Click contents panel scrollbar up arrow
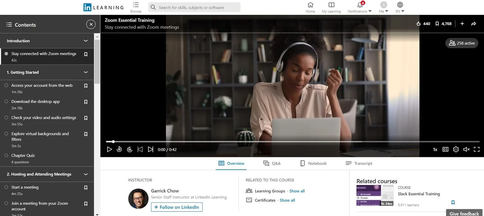 pyautogui.click(x=97, y=37)
